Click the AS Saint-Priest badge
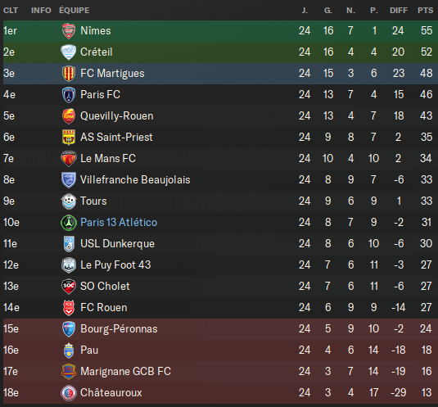The height and width of the screenshot is (407, 438). coord(69,138)
